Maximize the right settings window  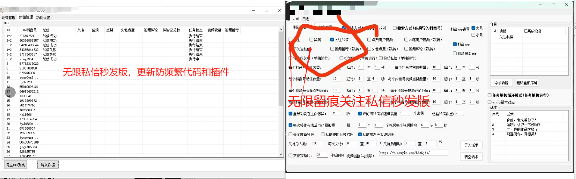[x=553, y=5]
